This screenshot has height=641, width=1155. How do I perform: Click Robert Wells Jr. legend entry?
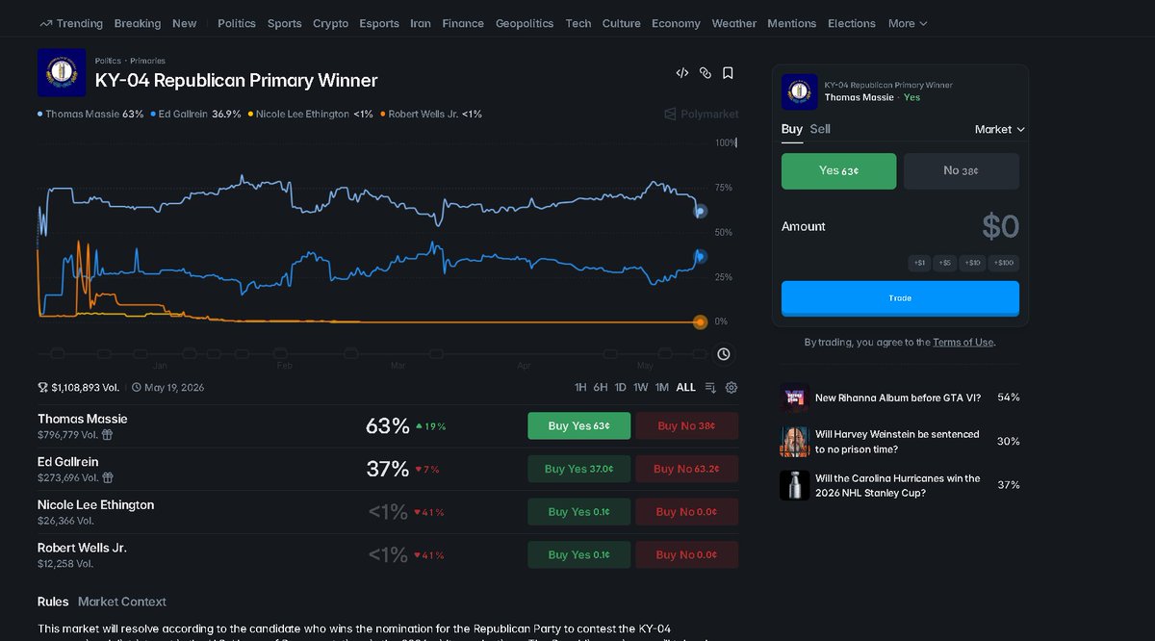(x=431, y=114)
